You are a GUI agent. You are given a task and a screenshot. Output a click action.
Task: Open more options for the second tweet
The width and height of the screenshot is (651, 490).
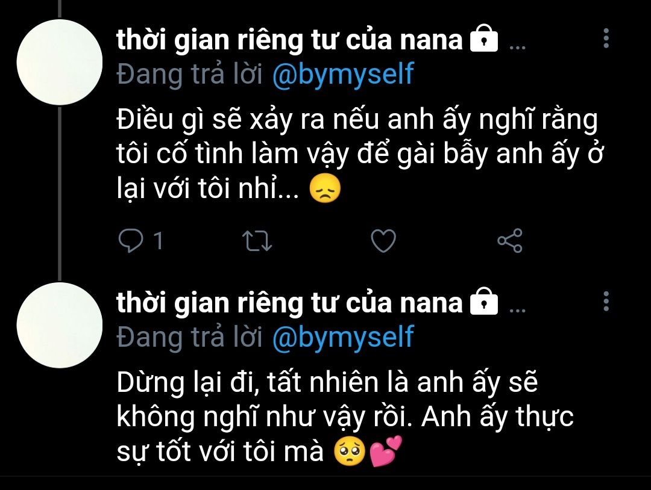[x=606, y=302]
